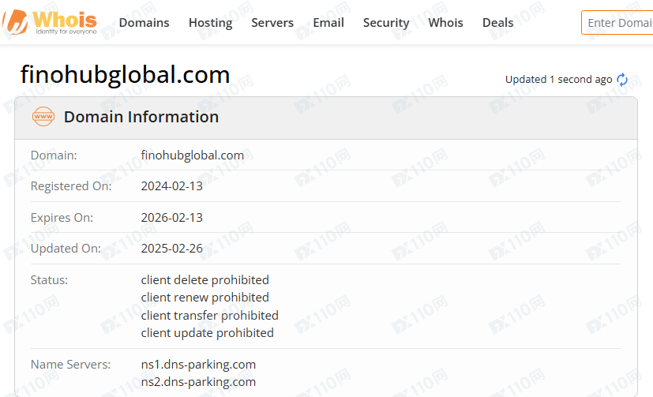Click the client transfer prohibited status
653x397 pixels.
click(x=209, y=315)
